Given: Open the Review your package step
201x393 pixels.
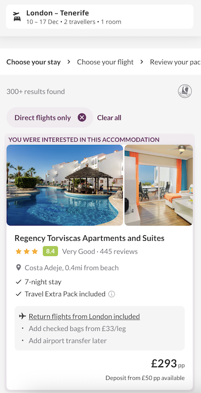Looking at the screenshot, I should (x=175, y=62).
